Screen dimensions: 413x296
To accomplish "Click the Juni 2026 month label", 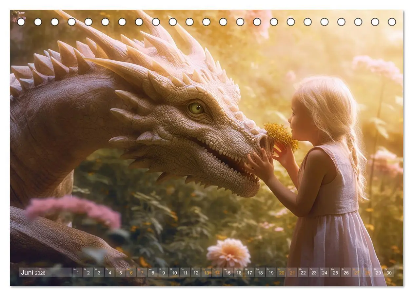I will coord(33,272).
